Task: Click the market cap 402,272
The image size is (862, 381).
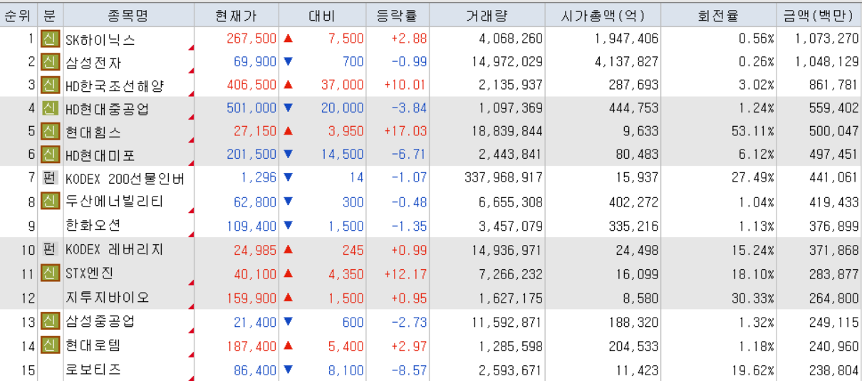Action: tap(633, 202)
